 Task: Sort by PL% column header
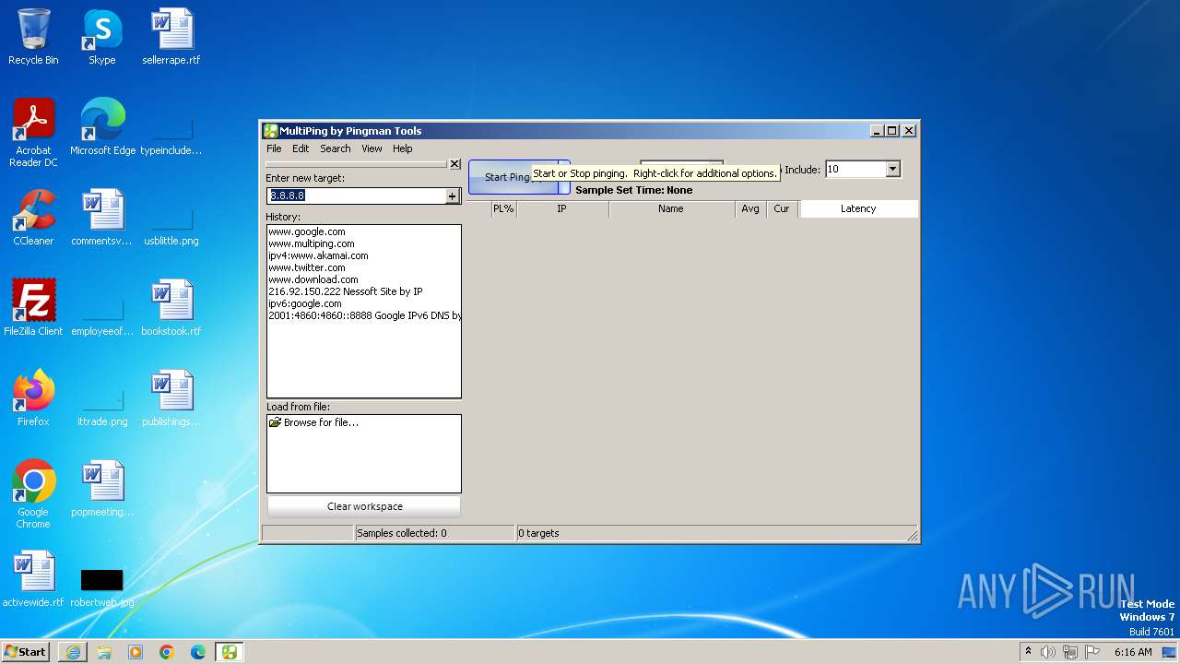pos(503,209)
